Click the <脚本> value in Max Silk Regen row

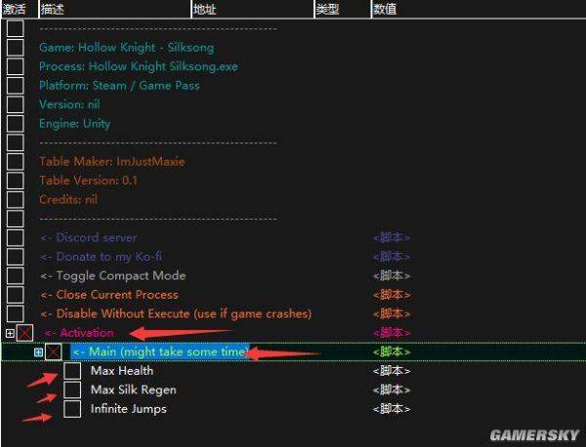[392, 389]
